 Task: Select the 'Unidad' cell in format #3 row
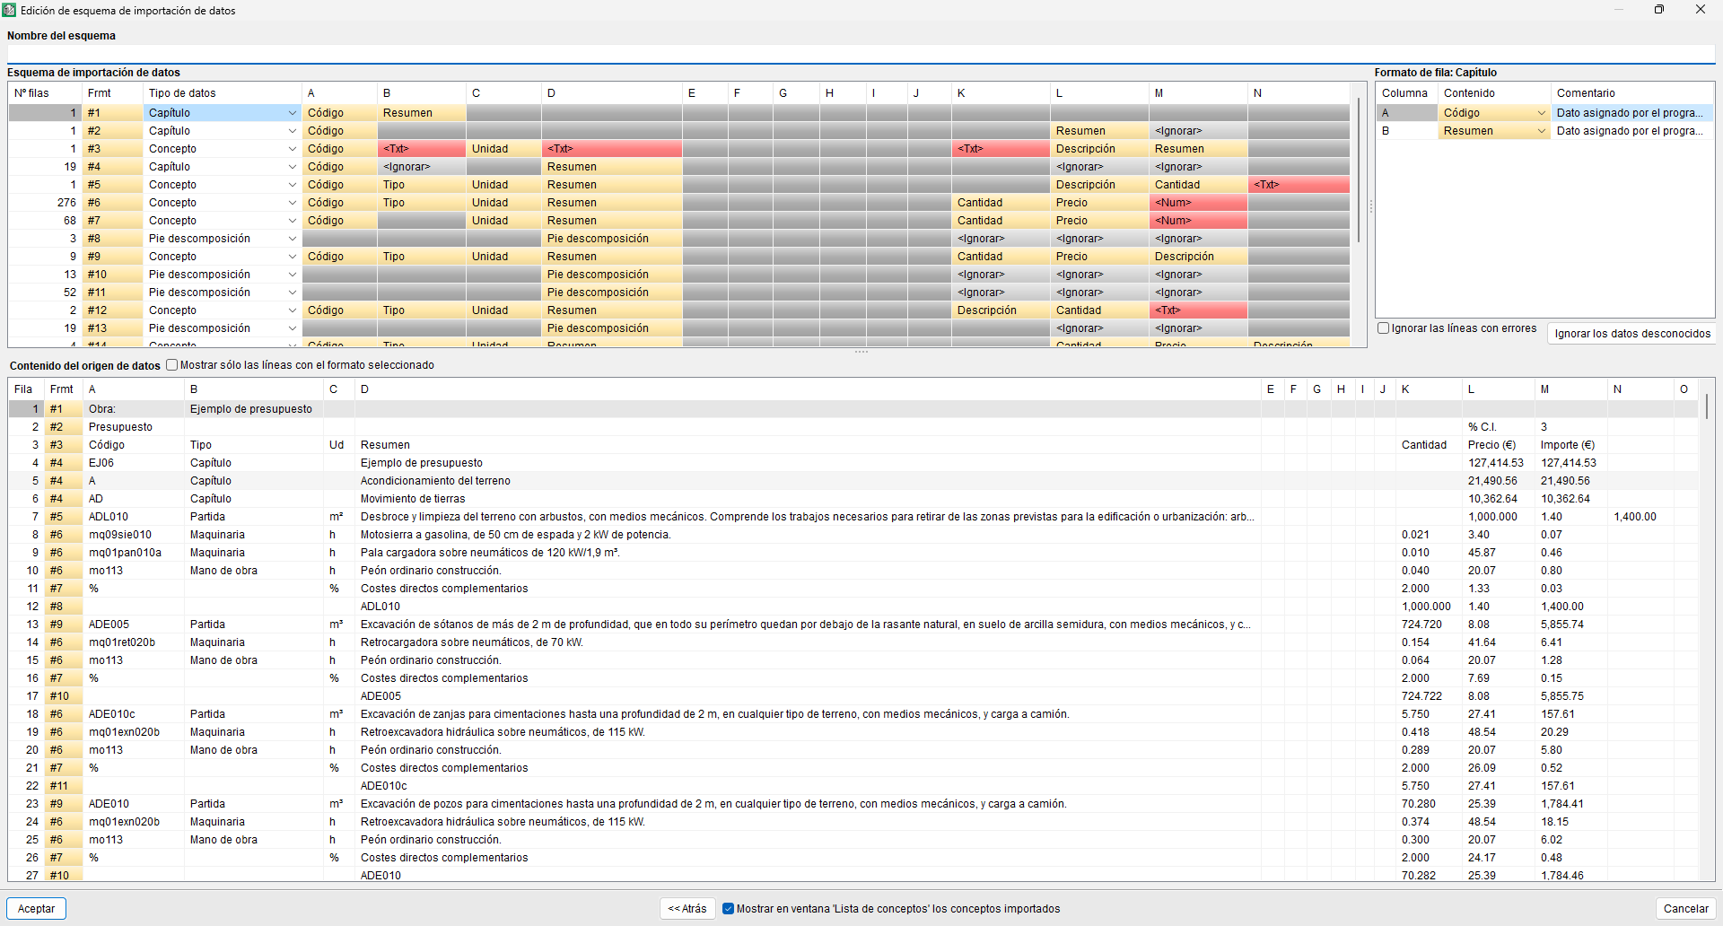coord(503,149)
